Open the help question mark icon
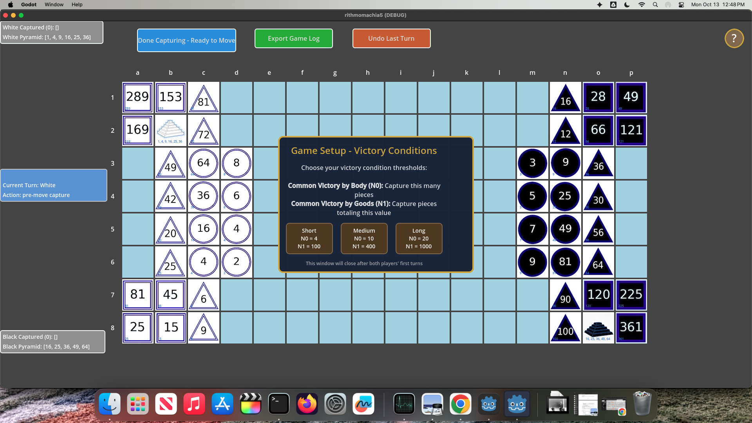The height and width of the screenshot is (423, 752). pos(734,38)
